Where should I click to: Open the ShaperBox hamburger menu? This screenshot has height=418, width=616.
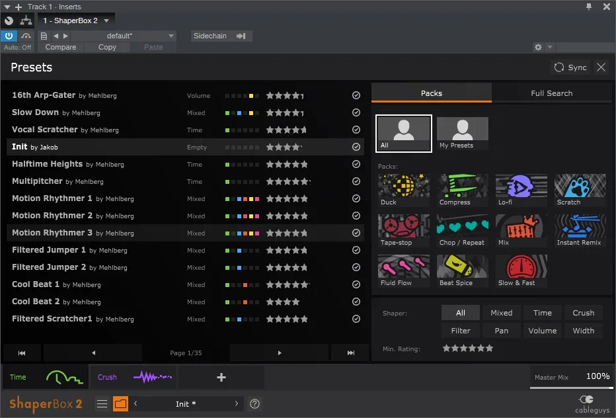tap(102, 404)
